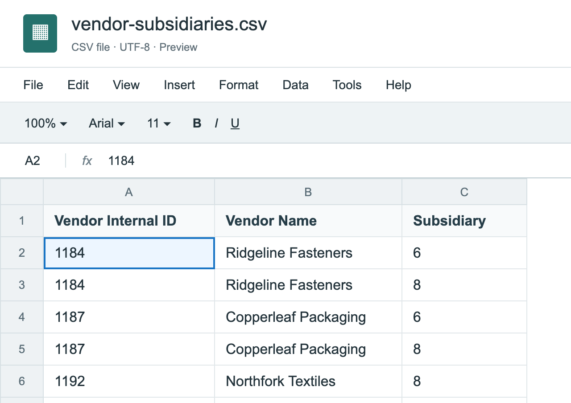Click the vendor-subsidiaries.csv file title
Image resolution: width=571 pixels, height=403 pixels.
click(x=169, y=24)
